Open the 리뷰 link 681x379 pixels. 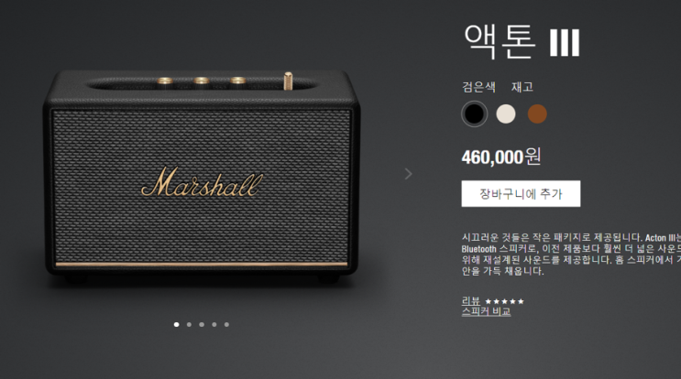[471, 300]
